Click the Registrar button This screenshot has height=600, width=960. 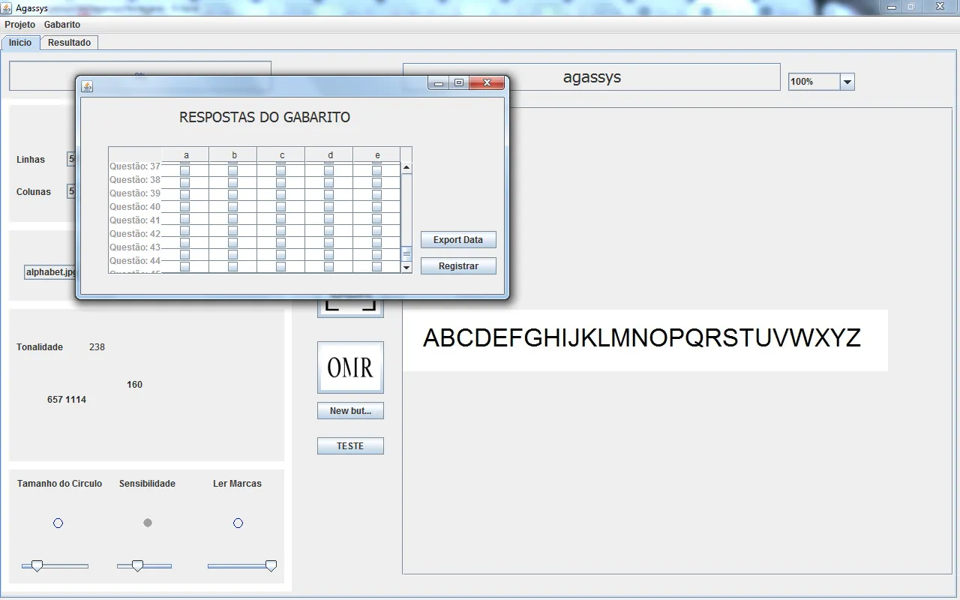click(458, 266)
